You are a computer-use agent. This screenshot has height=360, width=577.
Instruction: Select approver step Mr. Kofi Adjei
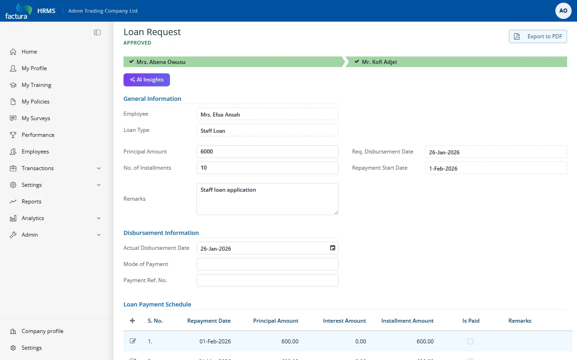coord(456,62)
